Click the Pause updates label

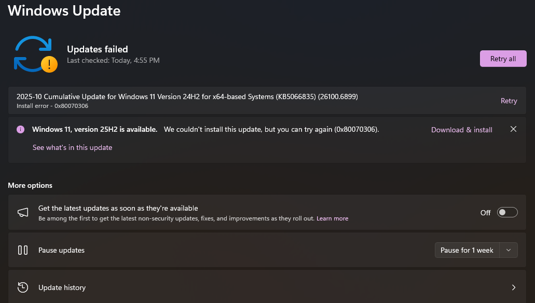[61, 250]
